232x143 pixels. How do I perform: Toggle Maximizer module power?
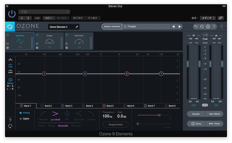(x=67, y=35)
